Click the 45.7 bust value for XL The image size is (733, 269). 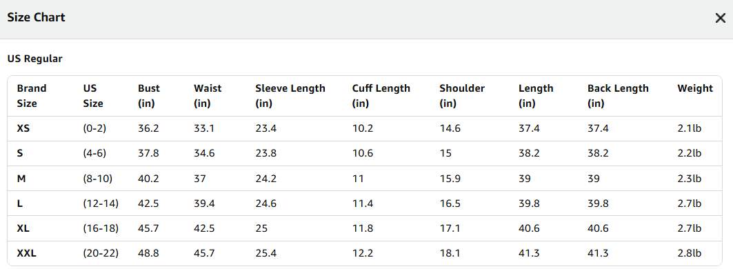click(149, 228)
